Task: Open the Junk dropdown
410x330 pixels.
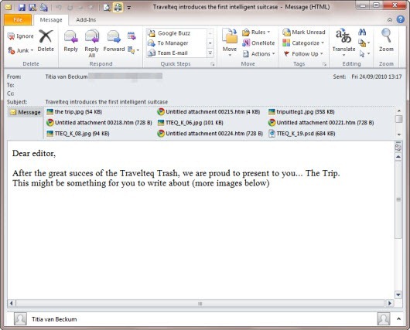Action: tap(21, 50)
